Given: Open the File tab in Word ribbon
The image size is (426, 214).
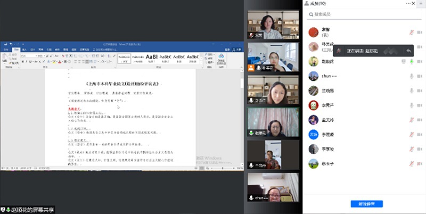Looking at the screenshot, I should pos(6,50).
